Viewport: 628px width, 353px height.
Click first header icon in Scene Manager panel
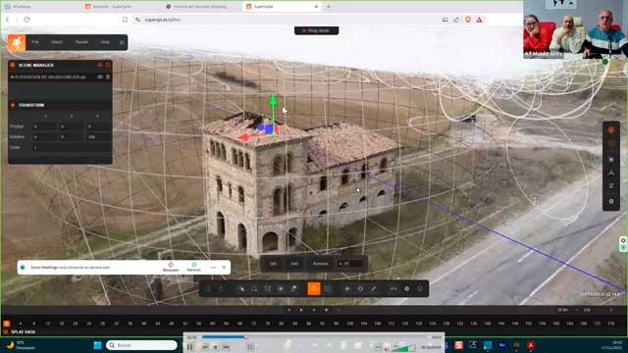coord(100,65)
